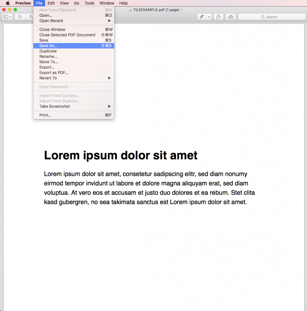Screen dimensions: 307x311
Task: Click the Lorem ipsum dolor sit amet heading
Action: (x=121, y=155)
